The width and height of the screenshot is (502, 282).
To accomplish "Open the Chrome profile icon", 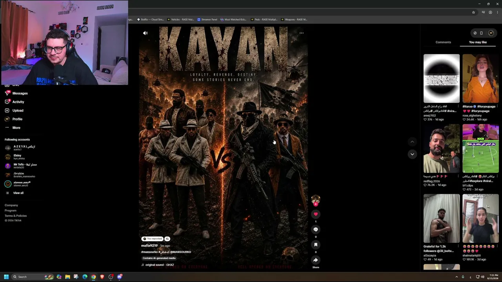I will coord(490,12).
